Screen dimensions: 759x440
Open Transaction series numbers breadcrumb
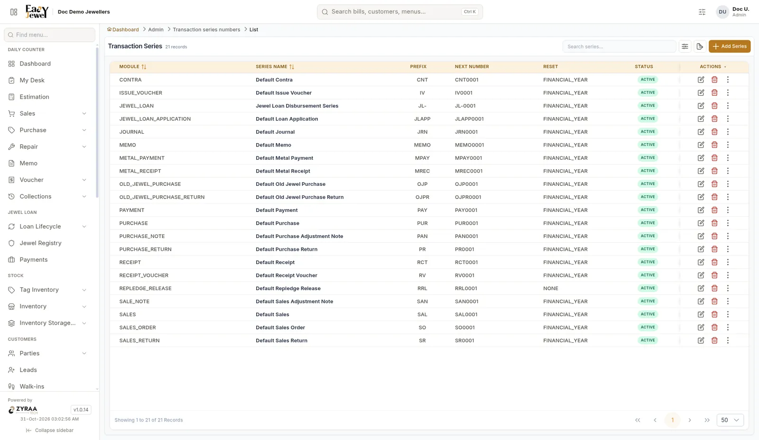click(x=206, y=29)
